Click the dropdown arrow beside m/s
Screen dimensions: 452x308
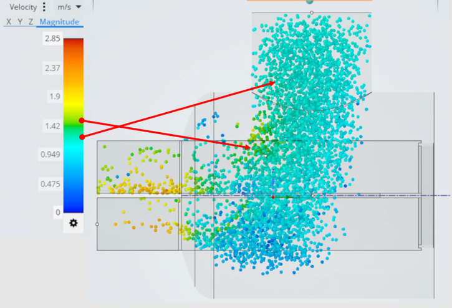click(78, 7)
